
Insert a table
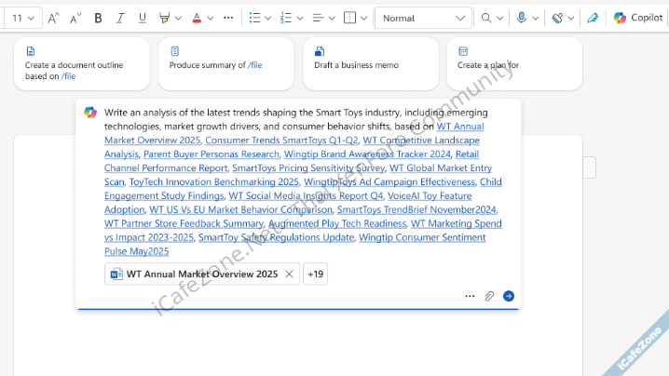tap(349, 18)
